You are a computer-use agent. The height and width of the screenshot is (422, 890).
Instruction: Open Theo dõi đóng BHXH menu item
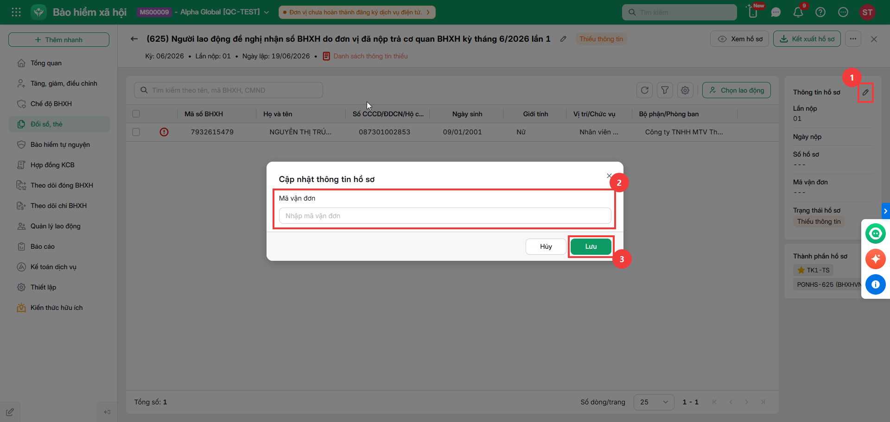point(59,185)
